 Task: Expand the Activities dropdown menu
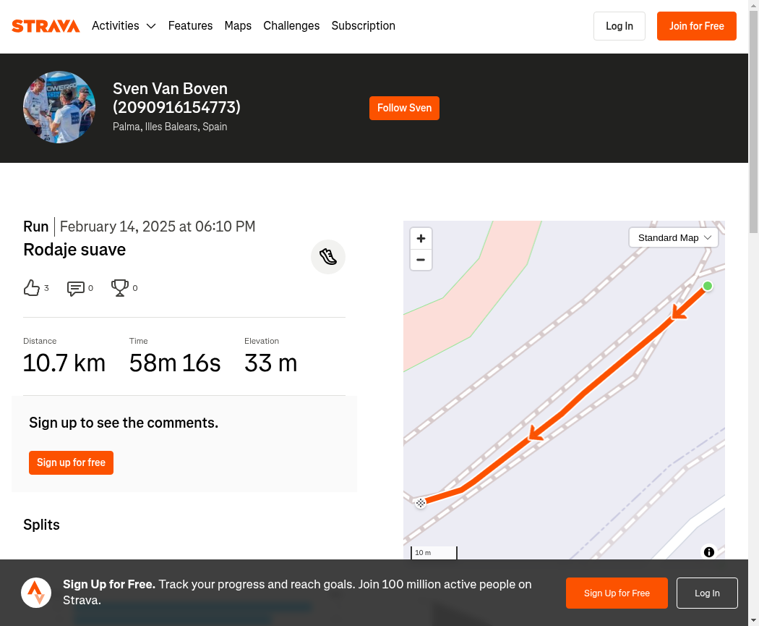[x=124, y=25]
